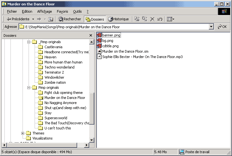This screenshot has height=156, width=232.
Task: Click the address bar path field
Action: pyautogui.click(x=114, y=27)
